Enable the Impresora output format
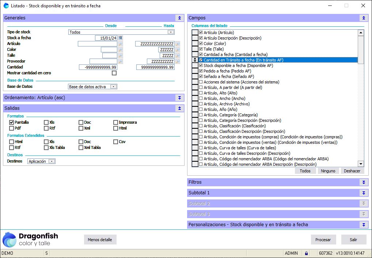The image size is (372, 258). click(x=115, y=122)
